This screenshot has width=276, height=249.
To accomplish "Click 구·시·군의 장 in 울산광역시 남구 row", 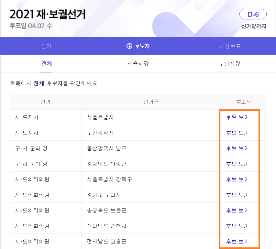I will tap(31, 148).
